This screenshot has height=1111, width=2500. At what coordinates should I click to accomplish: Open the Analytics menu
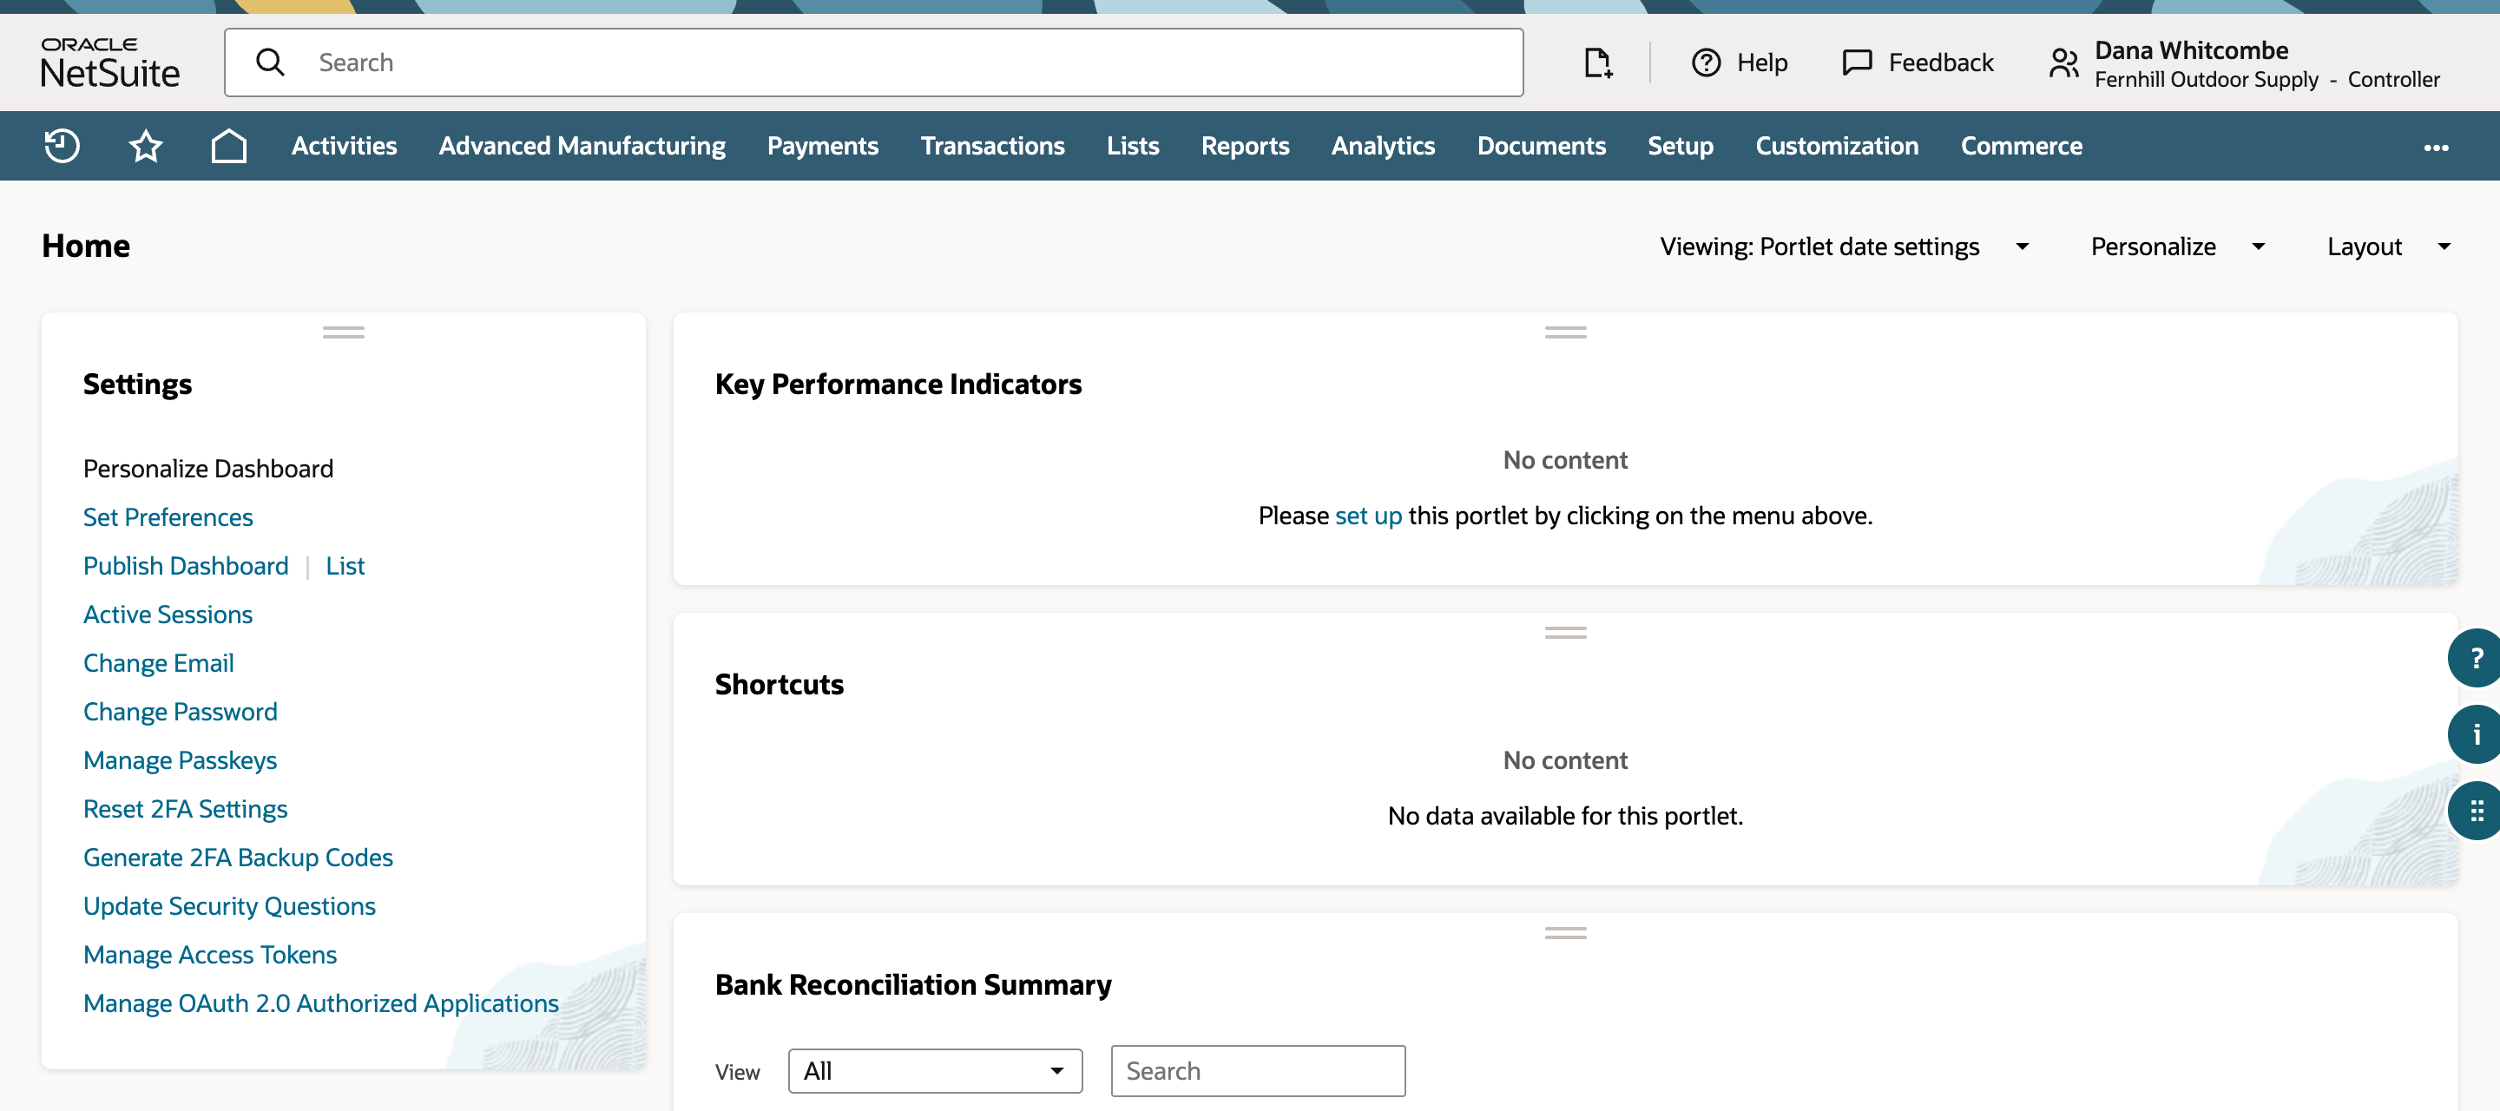(1382, 147)
